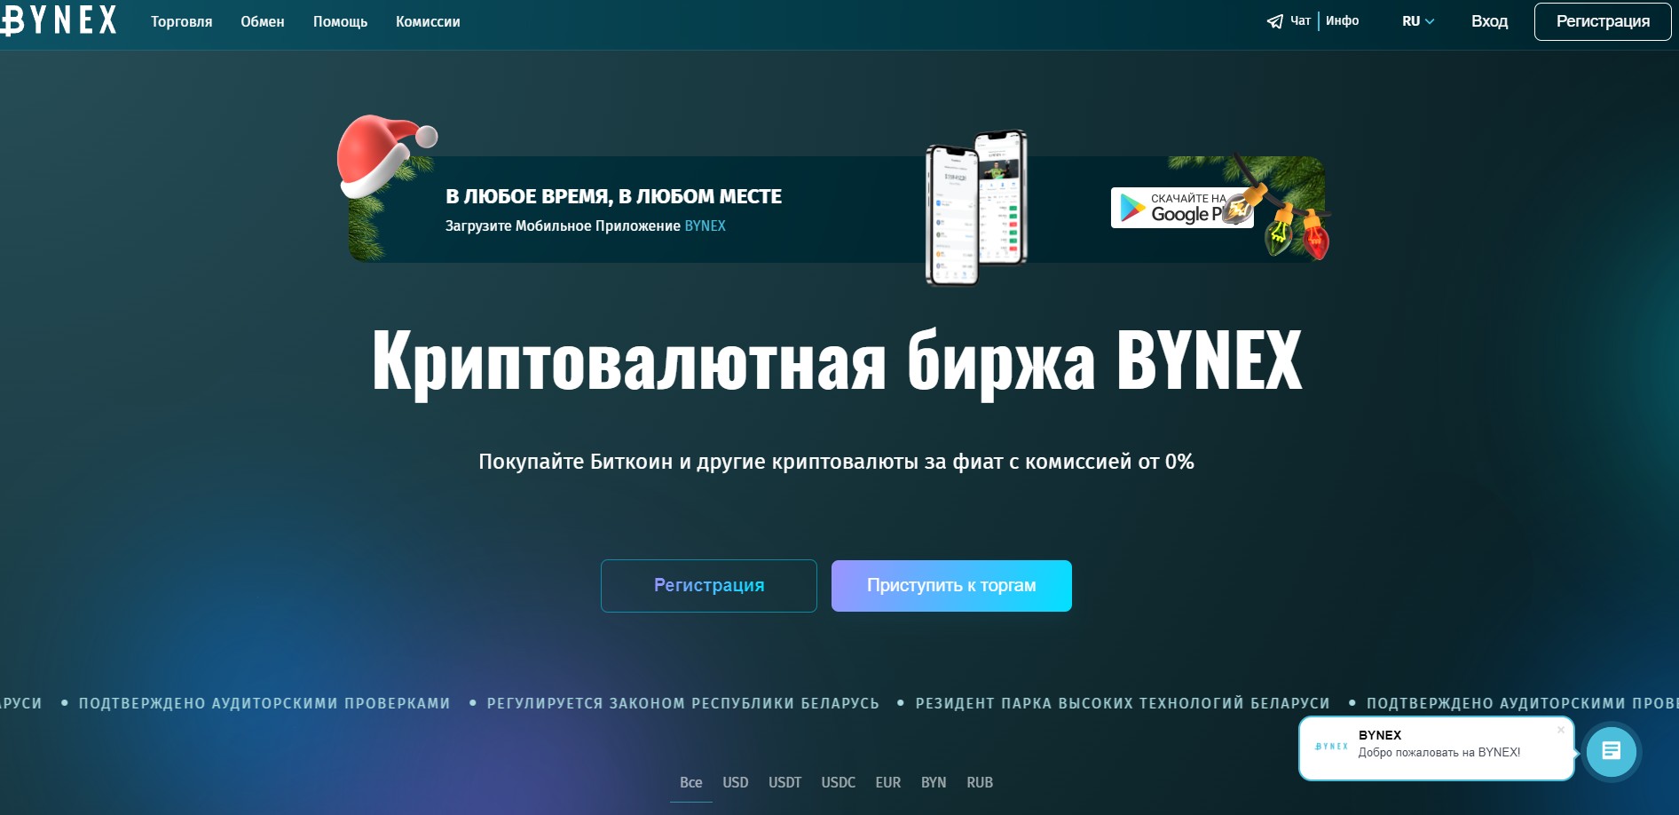Screen dimensions: 1679x815
Task: Click the BYNEX avatar in chat popup
Action: click(1331, 747)
